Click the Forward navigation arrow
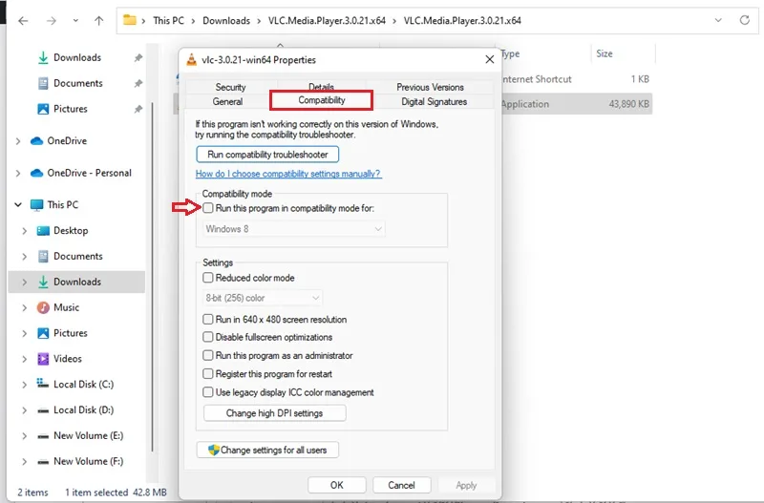 (x=52, y=20)
